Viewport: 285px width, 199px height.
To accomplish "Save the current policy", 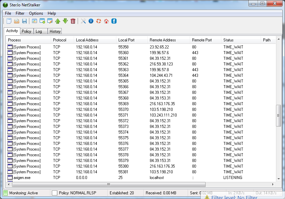I will pos(24,21).
